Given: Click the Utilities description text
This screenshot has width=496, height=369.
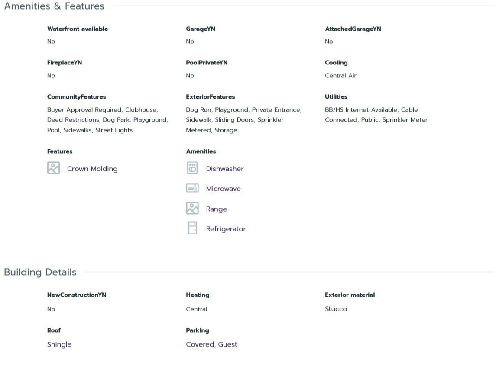Looking at the screenshot, I should (x=376, y=115).
